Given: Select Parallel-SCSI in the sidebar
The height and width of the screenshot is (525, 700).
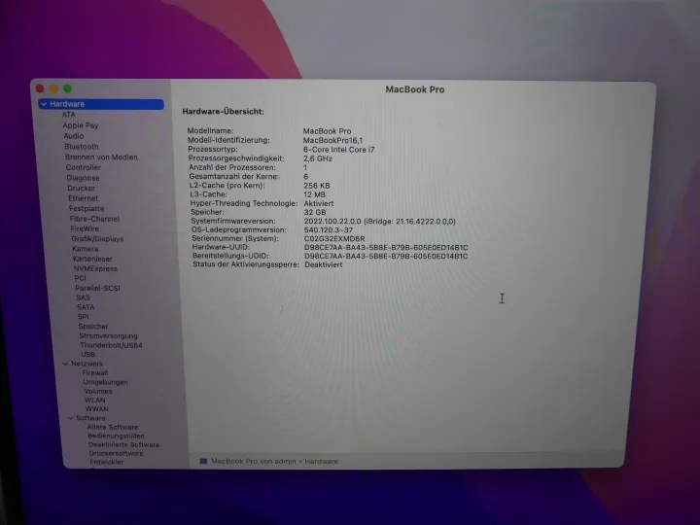Looking at the screenshot, I should coord(97,288).
